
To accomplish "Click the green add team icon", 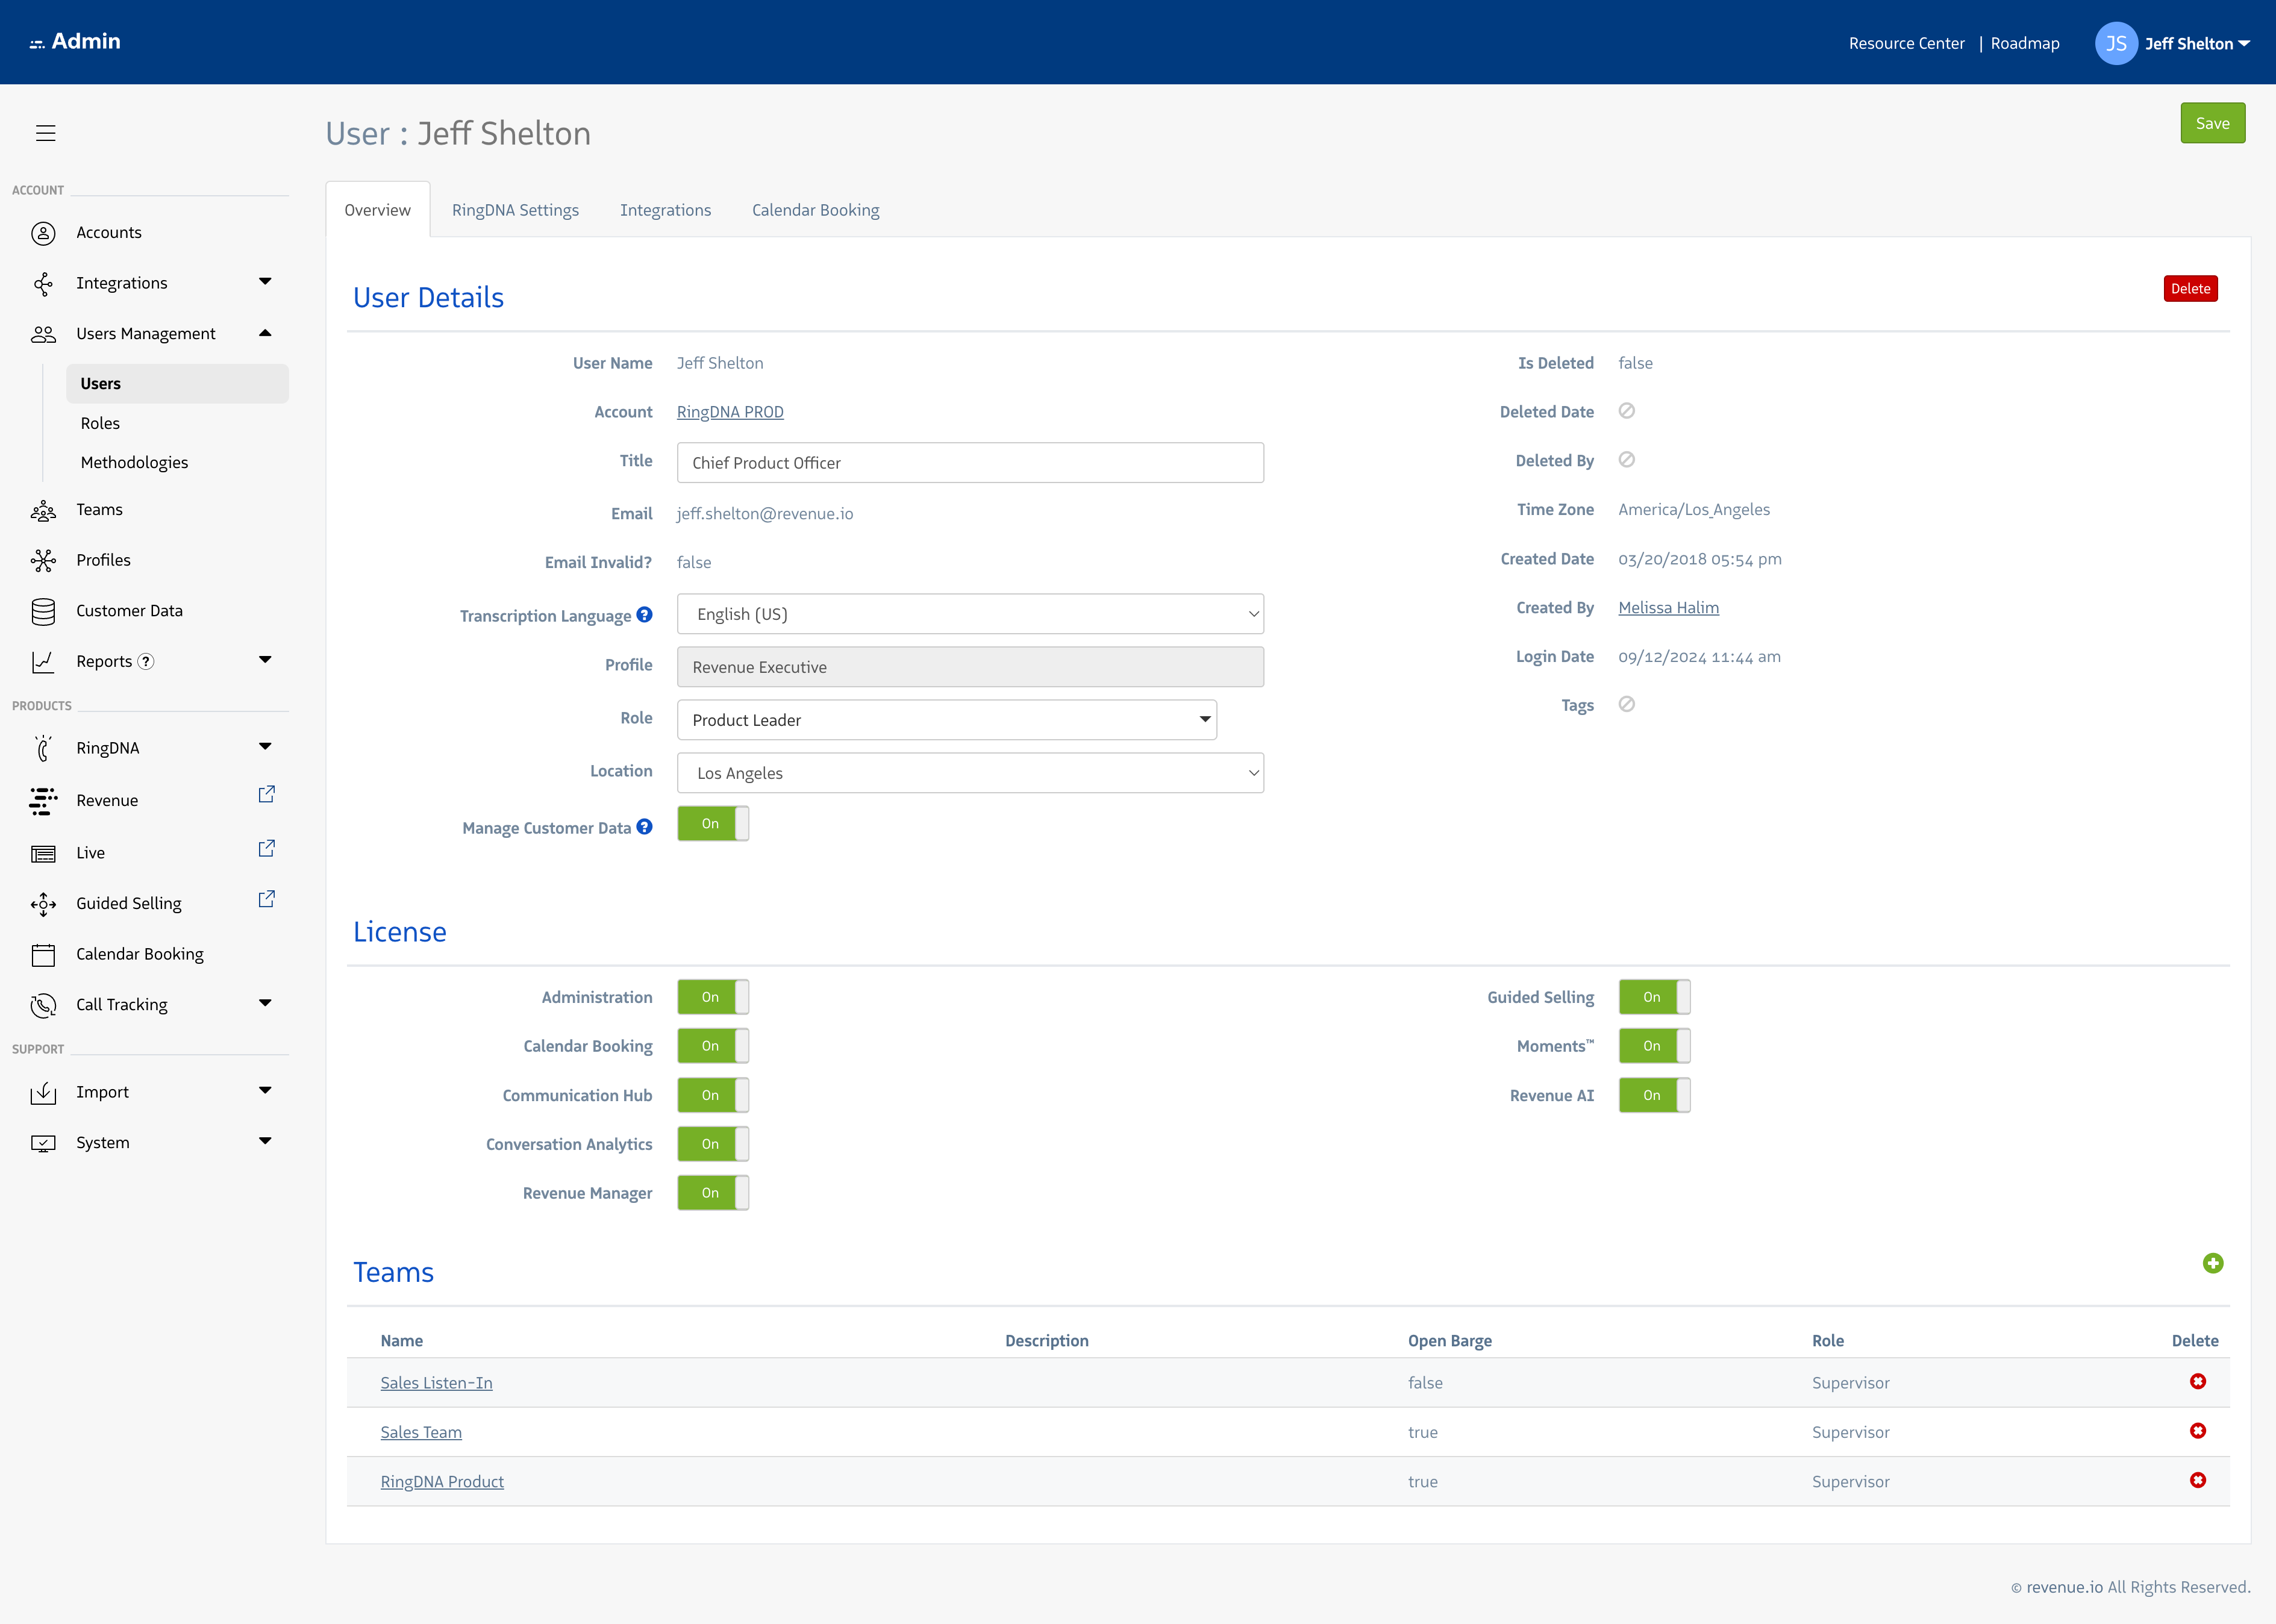I will (x=2212, y=1264).
